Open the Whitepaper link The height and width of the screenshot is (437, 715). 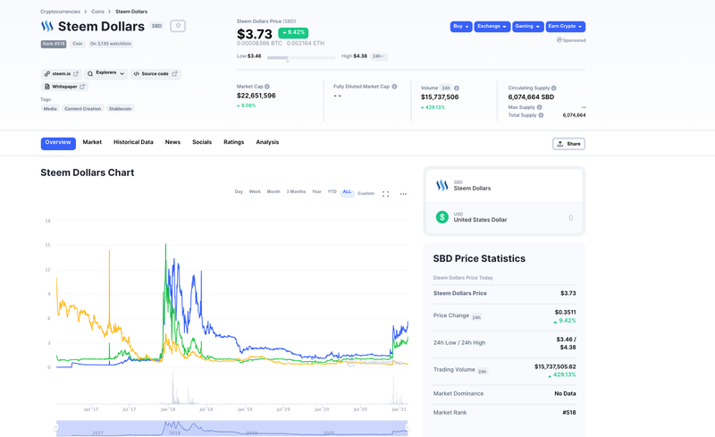pos(64,87)
